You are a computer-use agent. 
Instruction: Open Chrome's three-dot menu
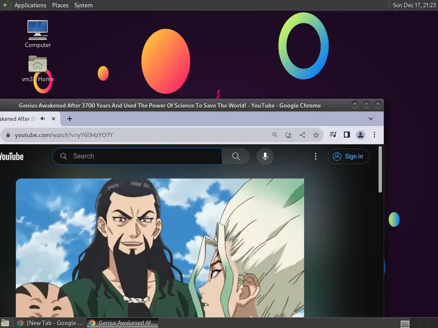coord(374,135)
